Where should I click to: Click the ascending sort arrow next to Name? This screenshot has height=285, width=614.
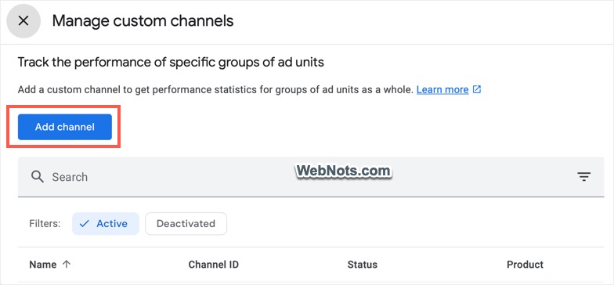tap(66, 265)
